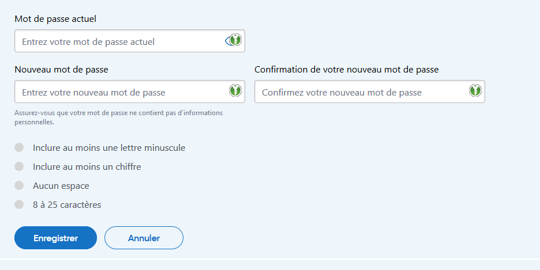Screen dimensions: 540x270
Task: Click the key icon in current password field
Action: click(x=235, y=40)
